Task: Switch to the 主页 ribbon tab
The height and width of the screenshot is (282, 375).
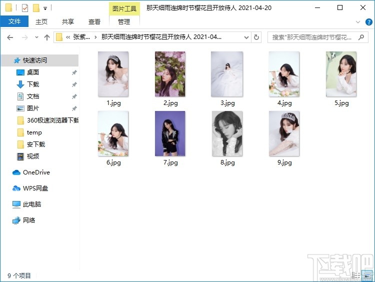Action: coord(41,22)
